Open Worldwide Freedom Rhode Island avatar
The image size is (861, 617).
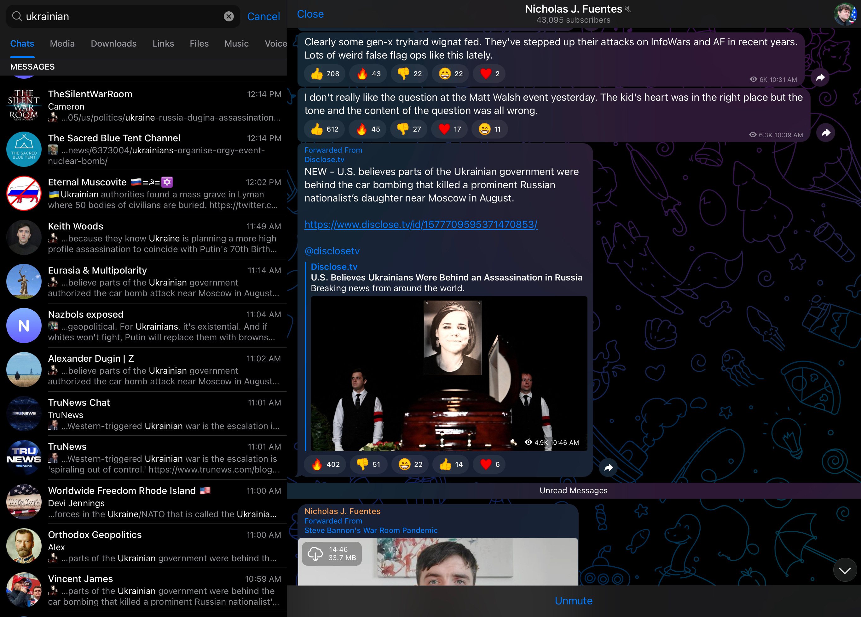[x=24, y=502]
